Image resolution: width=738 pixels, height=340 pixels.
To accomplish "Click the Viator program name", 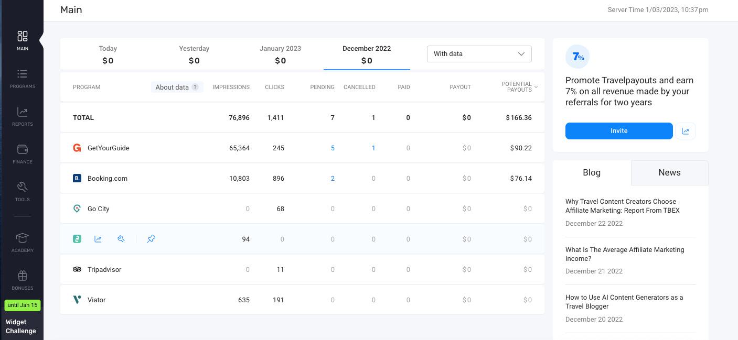I will click(97, 300).
